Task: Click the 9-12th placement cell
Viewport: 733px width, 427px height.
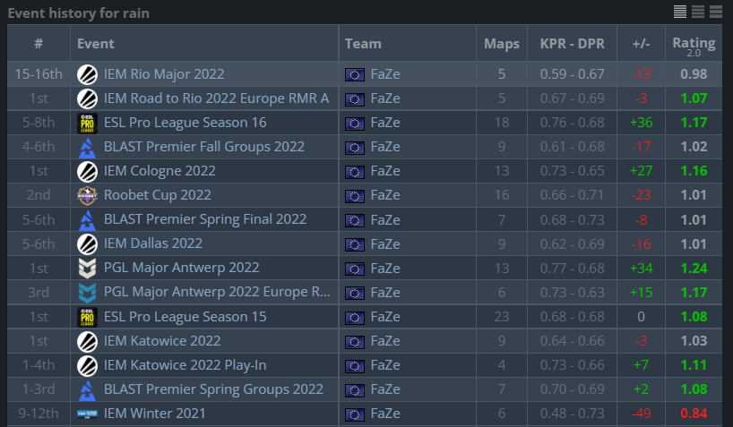Action: click(x=39, y=414)
